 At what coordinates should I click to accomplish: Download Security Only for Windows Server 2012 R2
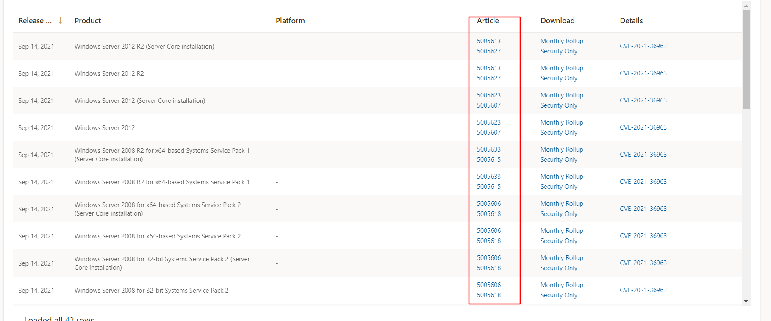point(559,78)
